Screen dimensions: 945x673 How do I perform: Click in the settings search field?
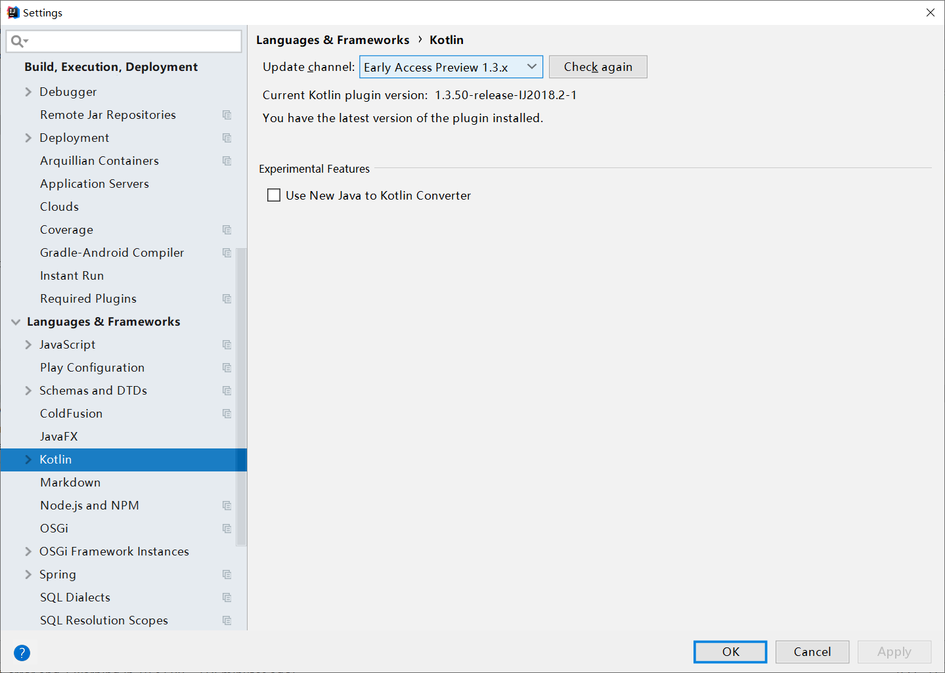pos(124,41)
